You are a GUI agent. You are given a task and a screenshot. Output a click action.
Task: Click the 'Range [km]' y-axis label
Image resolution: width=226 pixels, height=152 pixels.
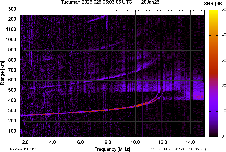(2, 75)
